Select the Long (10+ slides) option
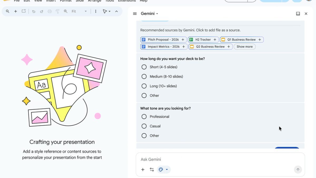 tap(144, 86)
